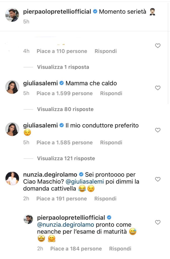
Task: Open the @giuliasalemi mention link
Action: click(x=85, y=182)
